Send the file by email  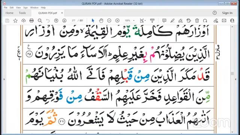(x=224, y=21)
